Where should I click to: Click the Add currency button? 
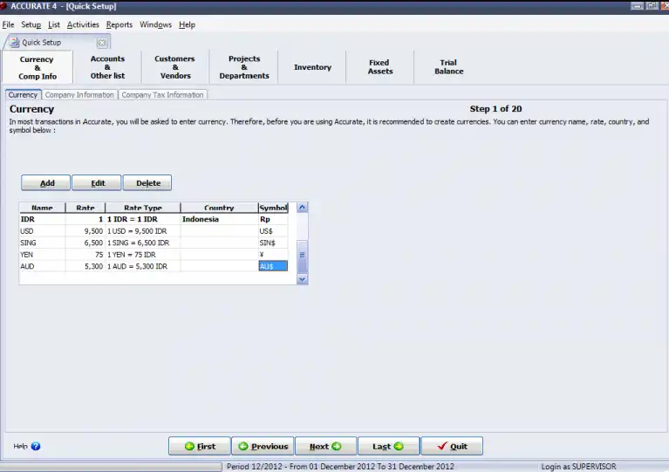[x=45, y=182]
